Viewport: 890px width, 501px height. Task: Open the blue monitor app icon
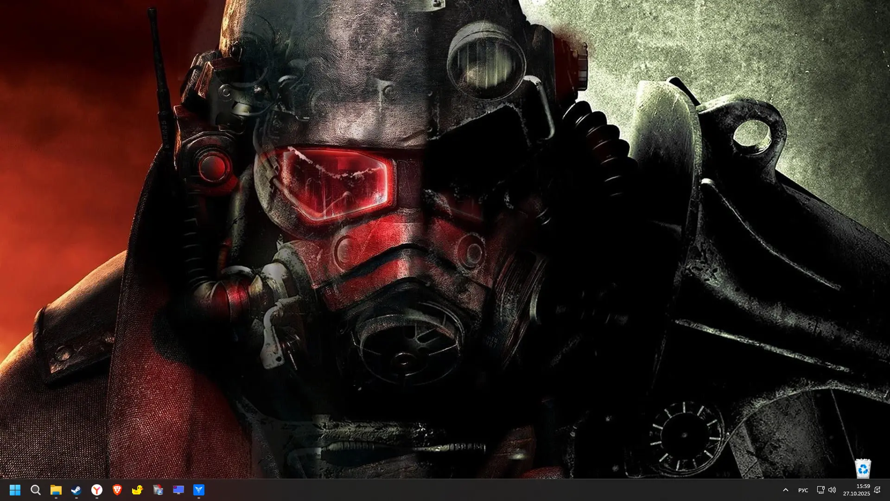(x=178, y=490)
